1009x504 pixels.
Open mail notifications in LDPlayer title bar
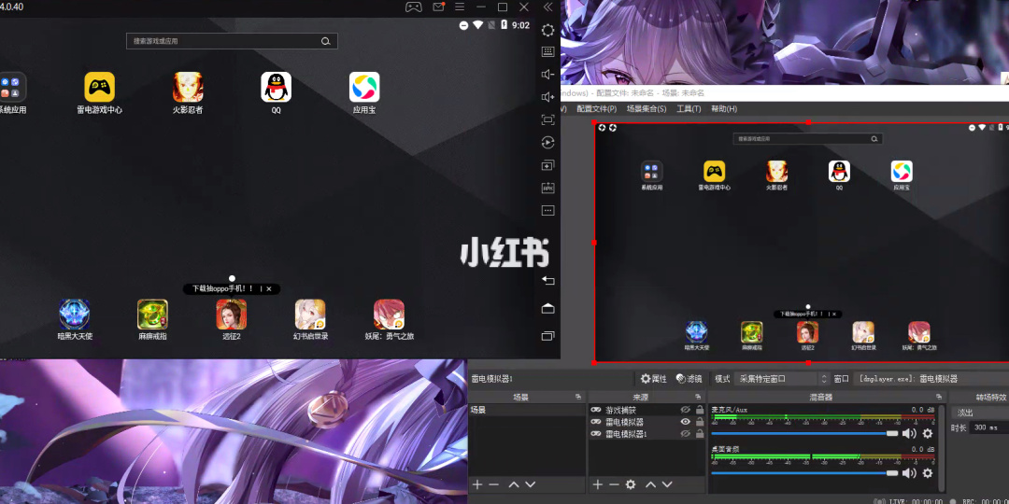(x=439, y=7)
